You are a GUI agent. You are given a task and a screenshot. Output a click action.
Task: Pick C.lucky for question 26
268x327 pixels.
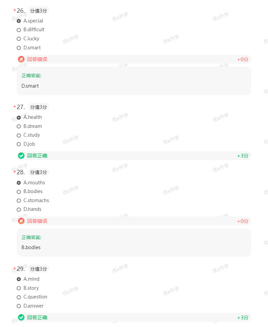click(x=19, y=39)
